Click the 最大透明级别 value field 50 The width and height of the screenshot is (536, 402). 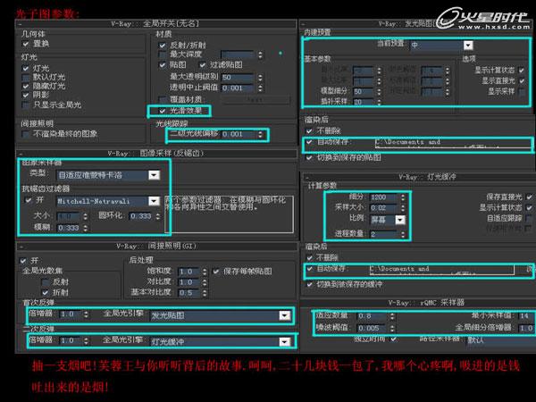(238, 77)
